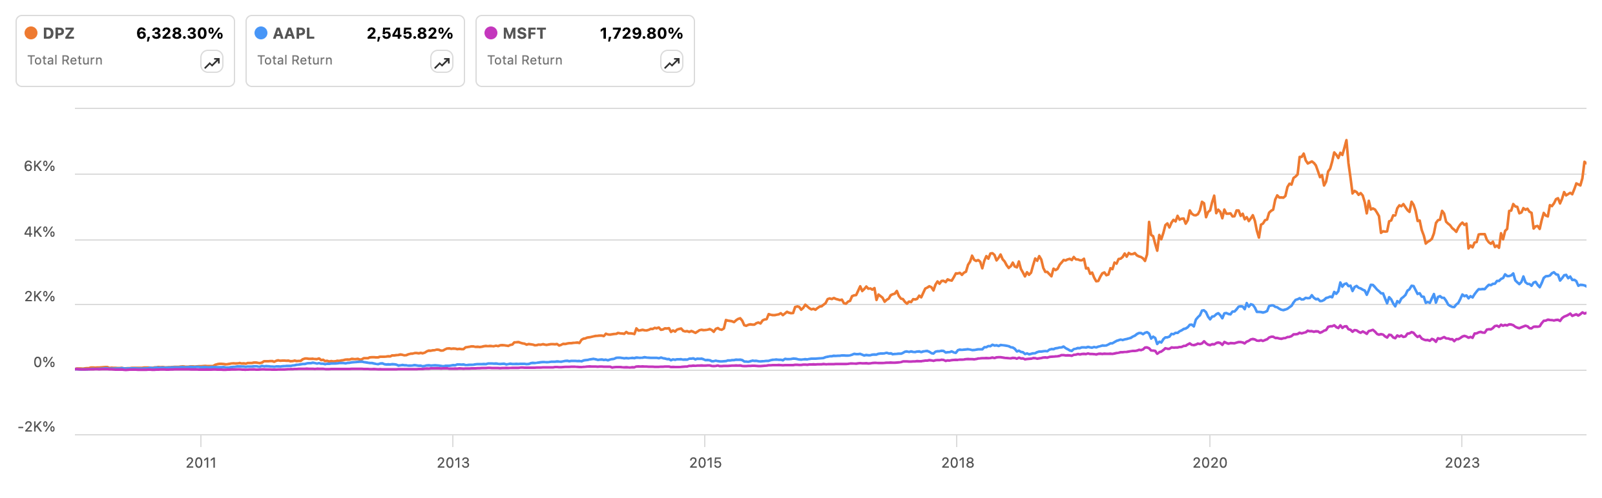Click the blue AAPL color dot
The image size is (1602, 498).
(x=261, y=33)
